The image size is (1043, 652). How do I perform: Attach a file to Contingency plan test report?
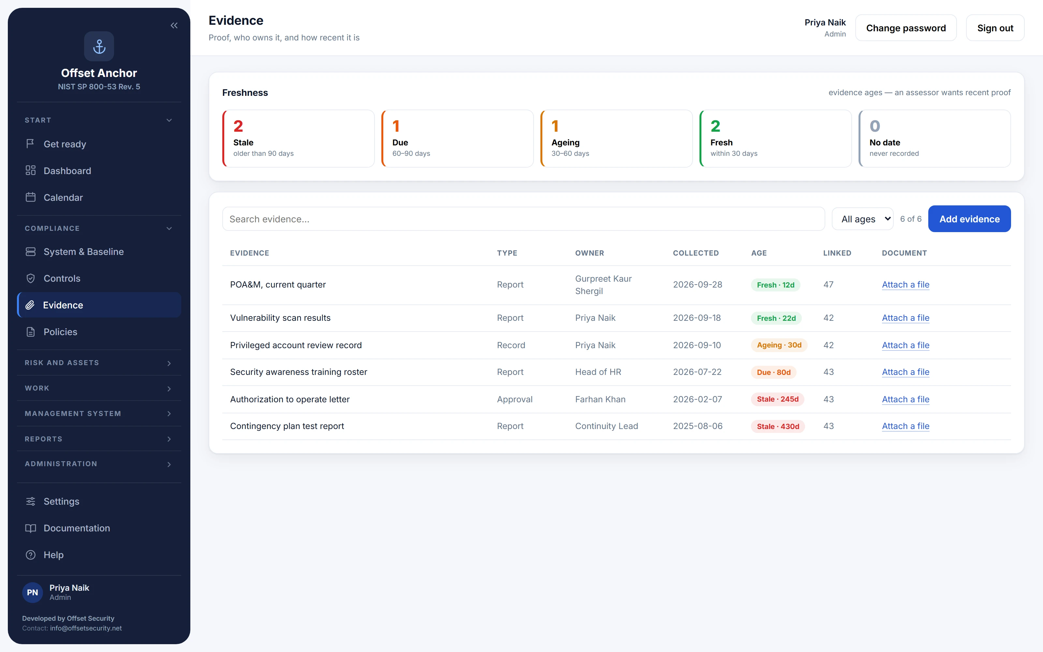tap(905, 426)
